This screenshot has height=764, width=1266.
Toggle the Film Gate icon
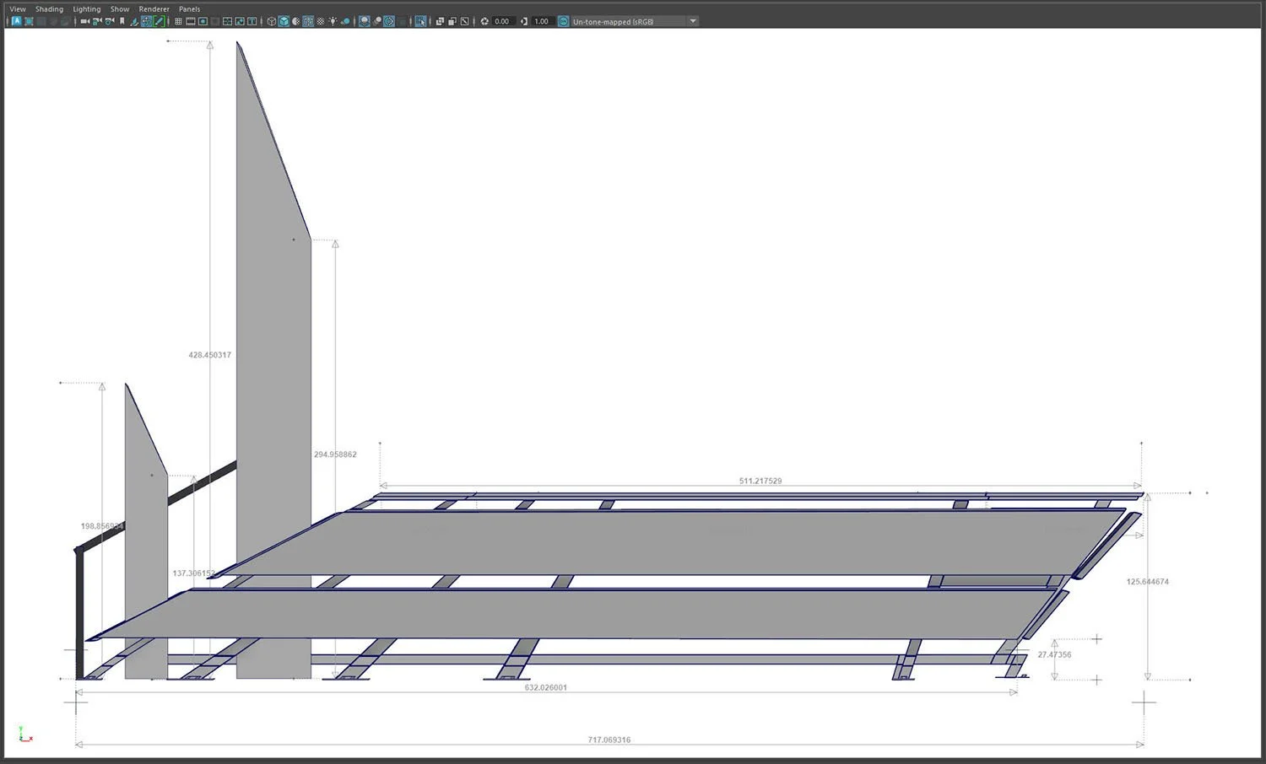coord(190,21)
